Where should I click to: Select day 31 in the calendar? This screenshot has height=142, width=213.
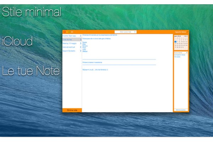point(183,47)
